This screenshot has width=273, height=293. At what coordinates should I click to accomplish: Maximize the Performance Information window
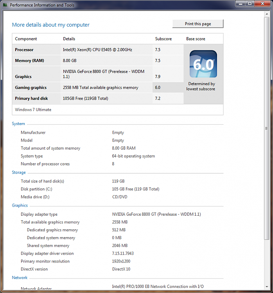point(250,4)
